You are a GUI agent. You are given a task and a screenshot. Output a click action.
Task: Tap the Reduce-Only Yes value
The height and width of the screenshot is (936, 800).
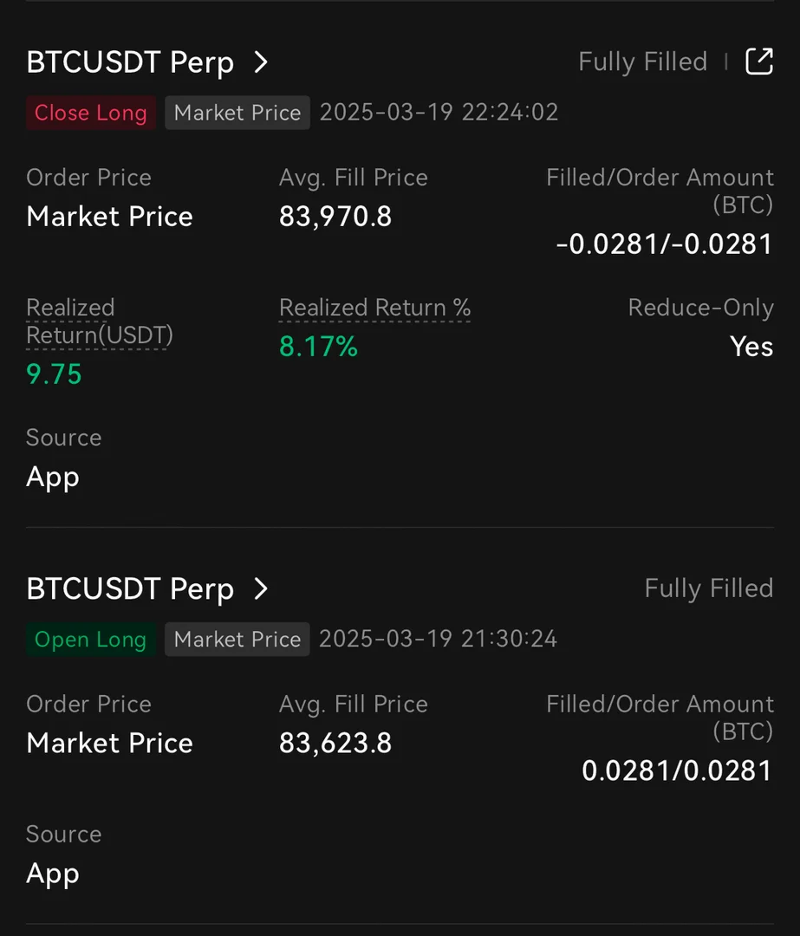pos(751,347)
